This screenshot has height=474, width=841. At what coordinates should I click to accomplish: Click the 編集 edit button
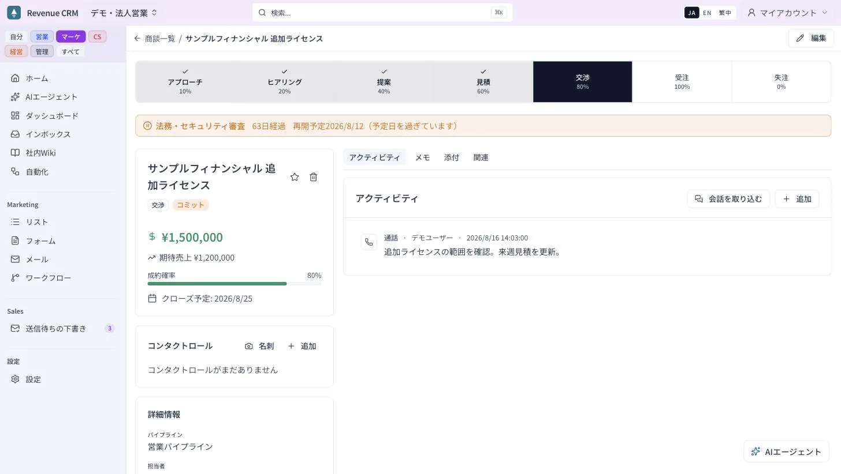pos(811,38)
